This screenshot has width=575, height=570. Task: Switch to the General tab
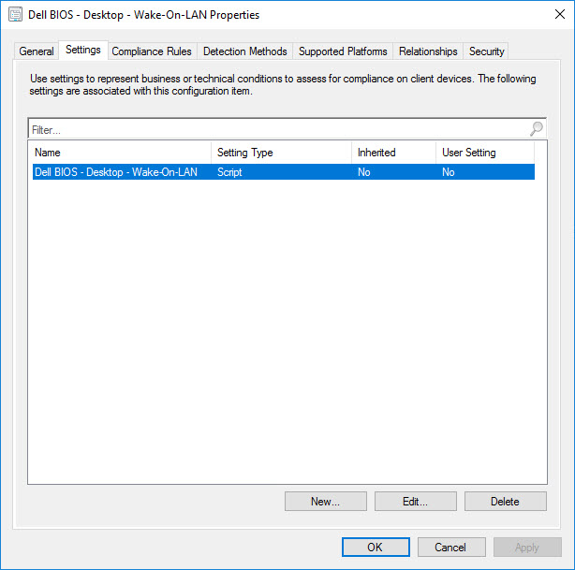[x=37, y=51]
